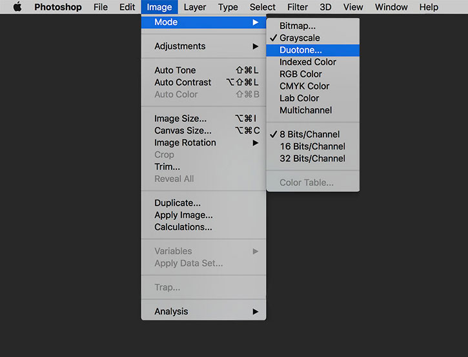Viewport: 468px width, 357px height.
Task: Switch to CMYK Color mode
Action: (313, 86)
